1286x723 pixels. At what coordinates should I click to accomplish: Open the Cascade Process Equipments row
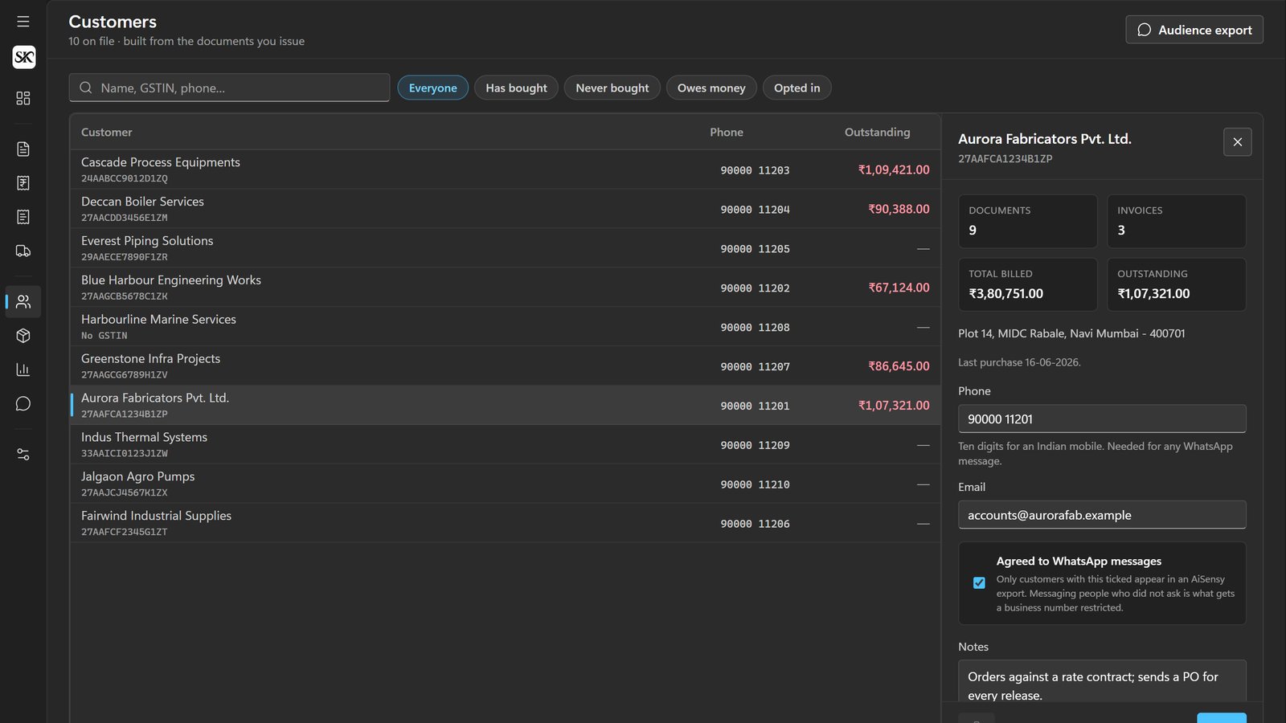coord(506,170)
